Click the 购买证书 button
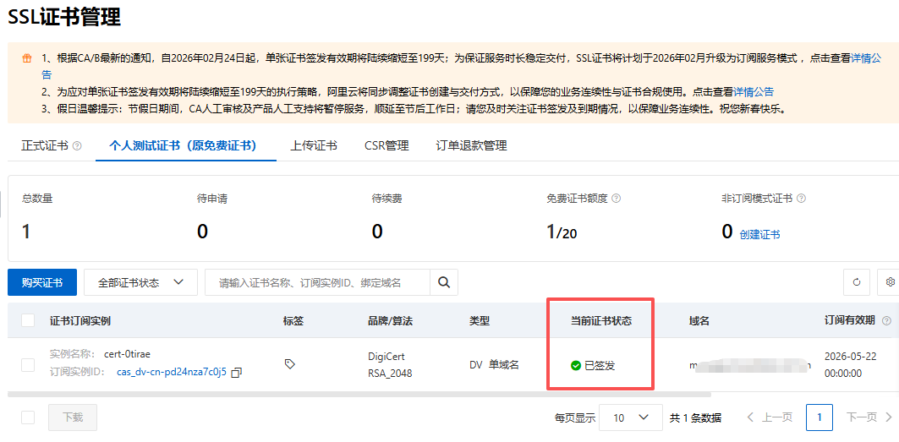Screen dimensions: 899x442 click(41, 282)
